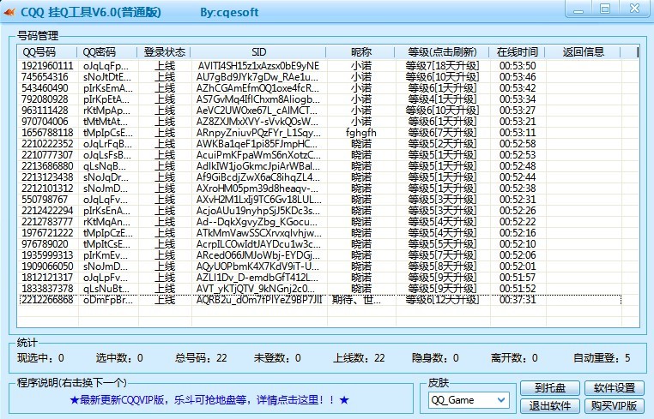Click the 在线时间 column header
The height and width of the screenshot is (419, 654).
518,52
